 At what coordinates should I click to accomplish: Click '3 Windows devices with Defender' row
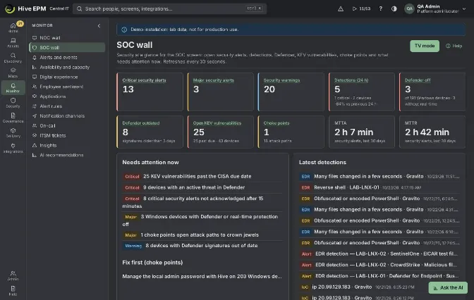(202, 220)
